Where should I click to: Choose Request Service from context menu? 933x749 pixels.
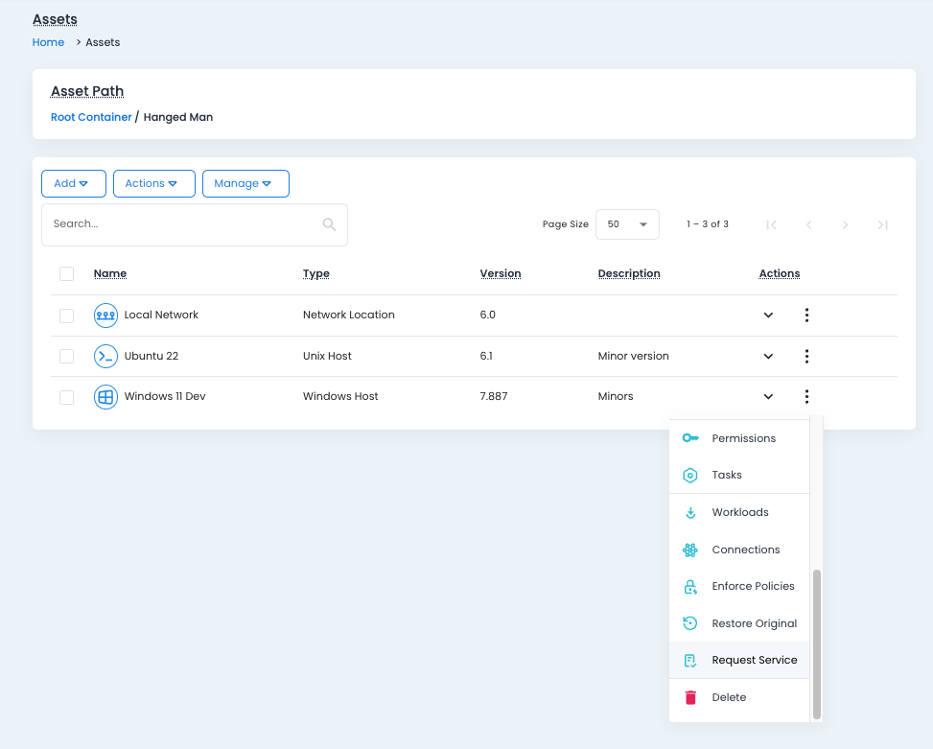(x=754, y=660)
